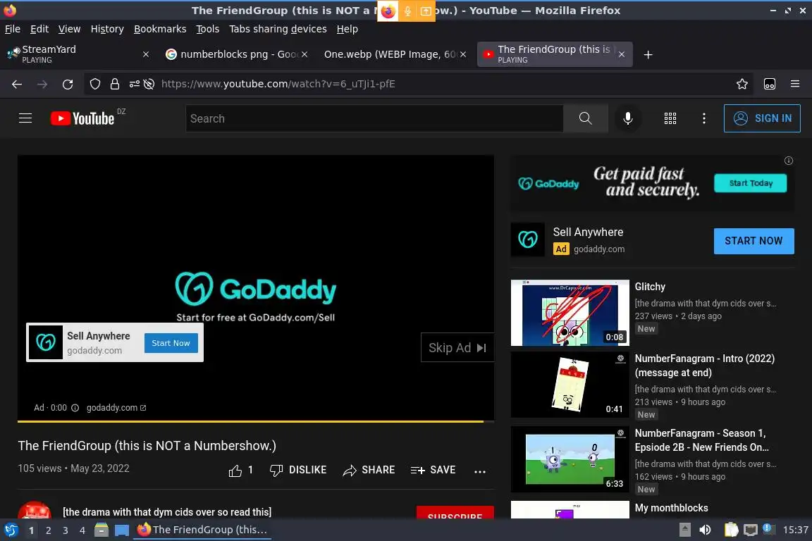Screen dimensions: 812x541
Task: Search with your voice microphone button
Action: 627,118
